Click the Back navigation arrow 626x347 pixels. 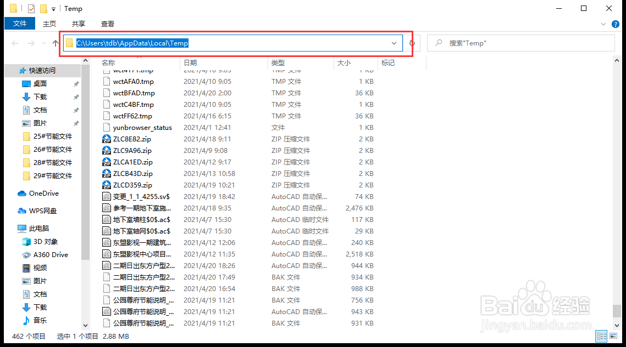point(15,43)
